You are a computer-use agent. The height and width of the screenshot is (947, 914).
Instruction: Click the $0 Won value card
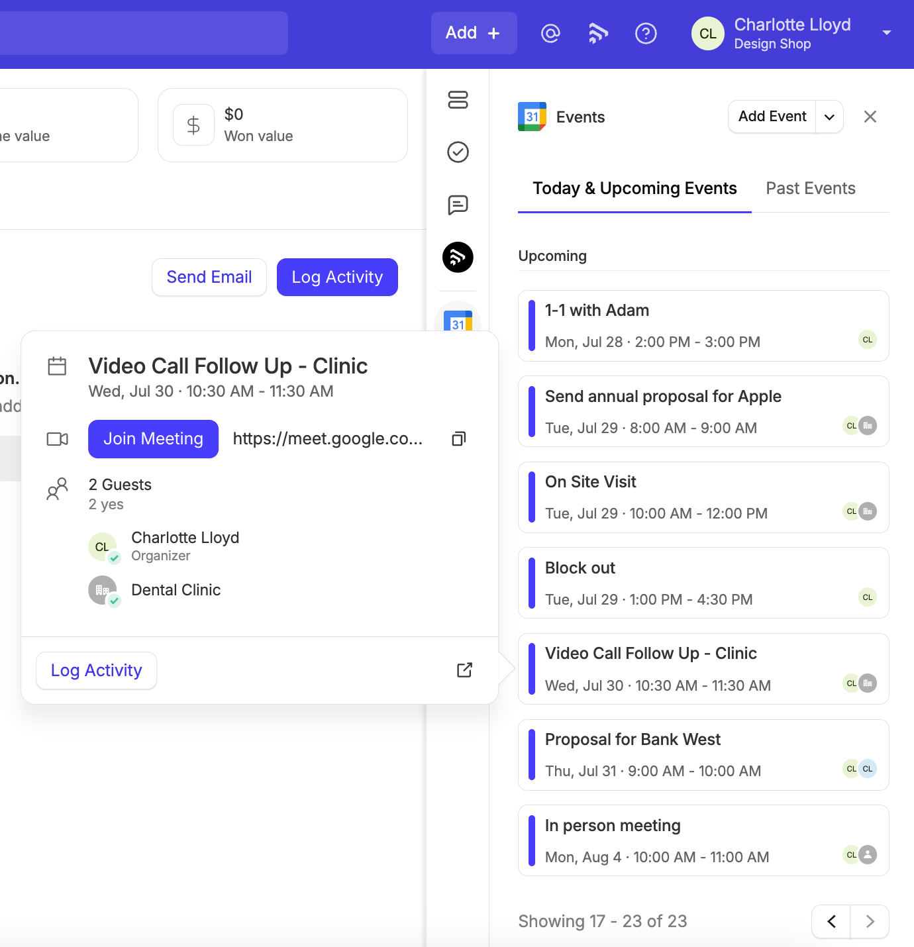[283, 125]
